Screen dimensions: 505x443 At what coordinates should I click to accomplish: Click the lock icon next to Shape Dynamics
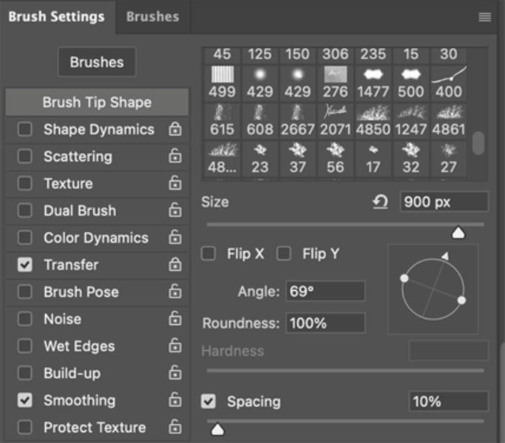pyautogui.click(x=174, y=129)
